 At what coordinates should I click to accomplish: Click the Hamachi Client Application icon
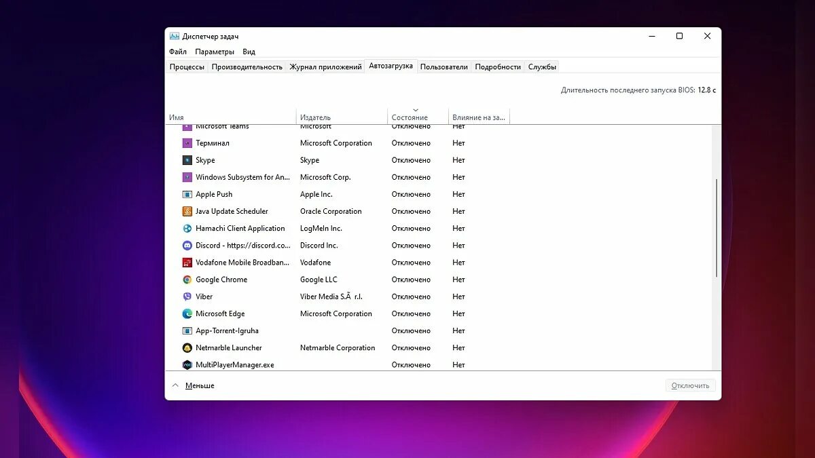coord(187,229)
